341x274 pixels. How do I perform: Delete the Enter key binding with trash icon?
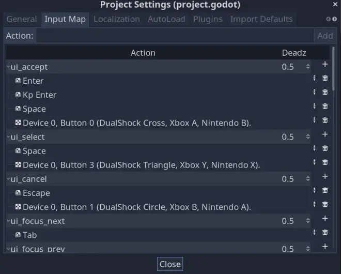(325, 78)
